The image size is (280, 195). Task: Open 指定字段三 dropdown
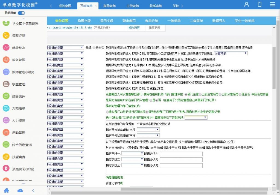click(x=133, y=165)
